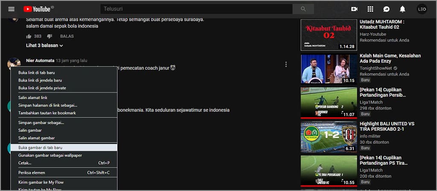Click the YouTube logo
Image resolution: width=437 pixels, height=191 pixels.
(x=38, y=9)
